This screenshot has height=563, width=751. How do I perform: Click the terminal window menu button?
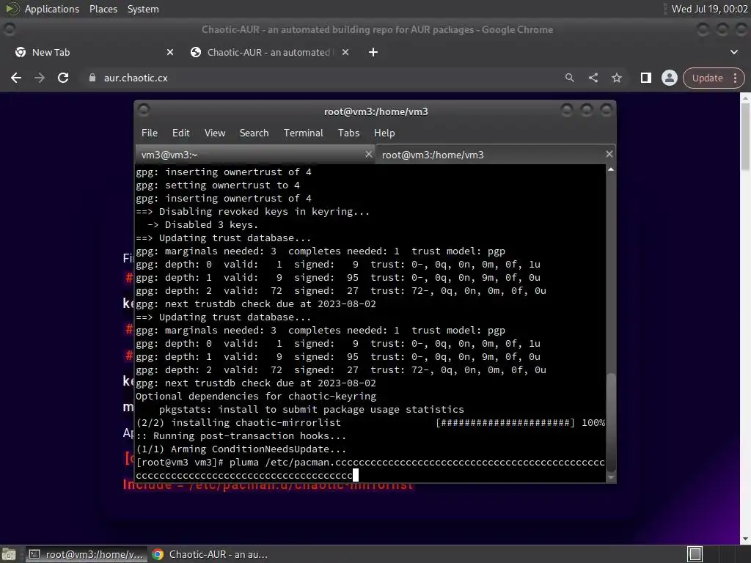pos(144,111)
